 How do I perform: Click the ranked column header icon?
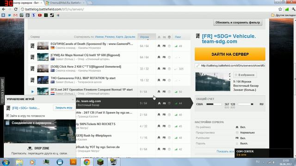coord(159,37)
